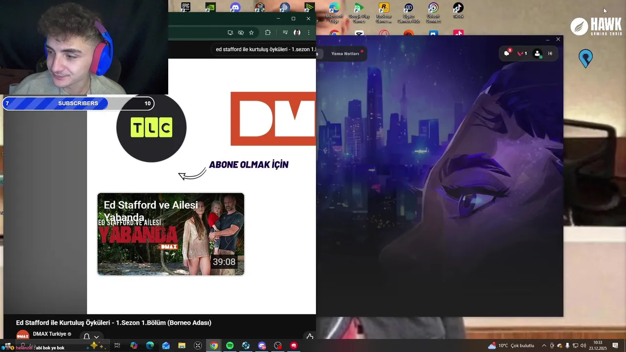Open the Chrome extensions puzzle icon

click(x=268, y=33)
